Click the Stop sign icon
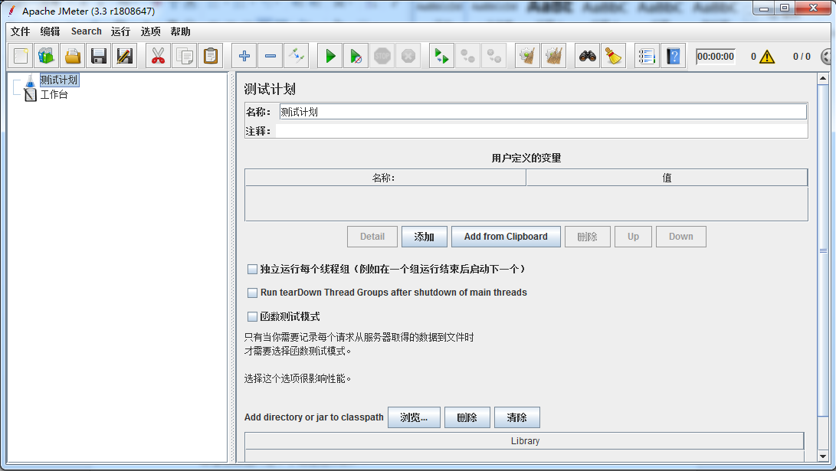This screenshot has height=471, width=836. pyautogui.click(x=382, y=55)
